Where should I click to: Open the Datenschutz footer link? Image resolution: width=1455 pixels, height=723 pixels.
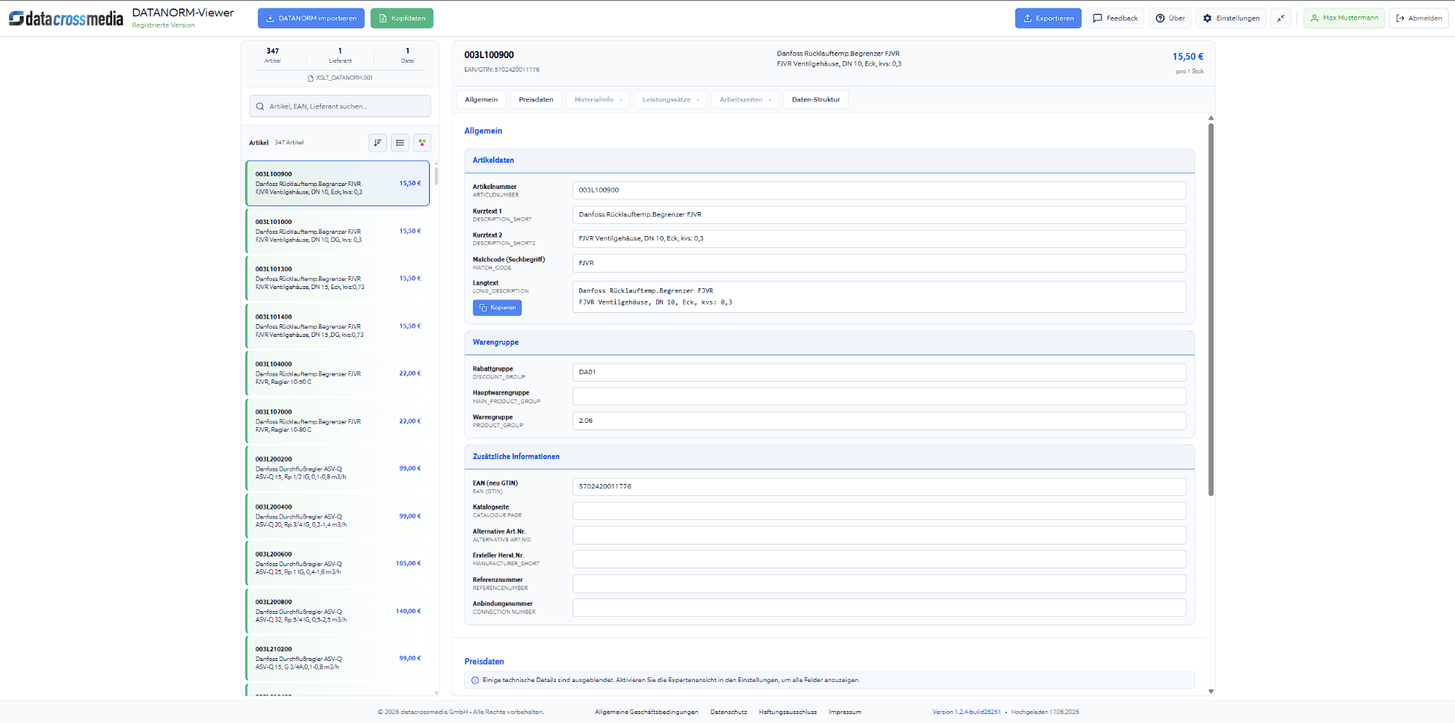point(729,712)
